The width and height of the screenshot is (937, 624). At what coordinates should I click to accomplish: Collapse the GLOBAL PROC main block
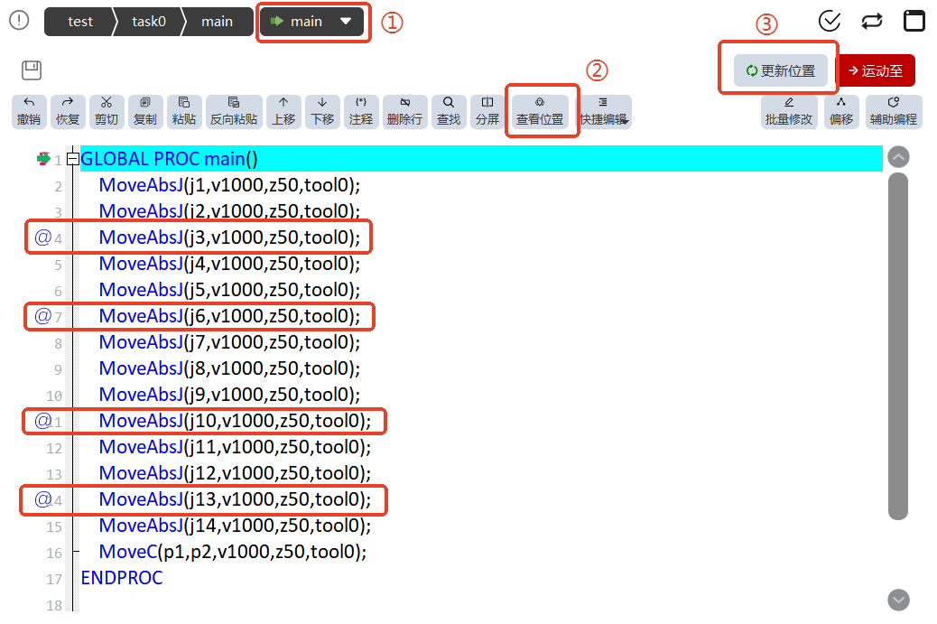[x=73, y=159]
